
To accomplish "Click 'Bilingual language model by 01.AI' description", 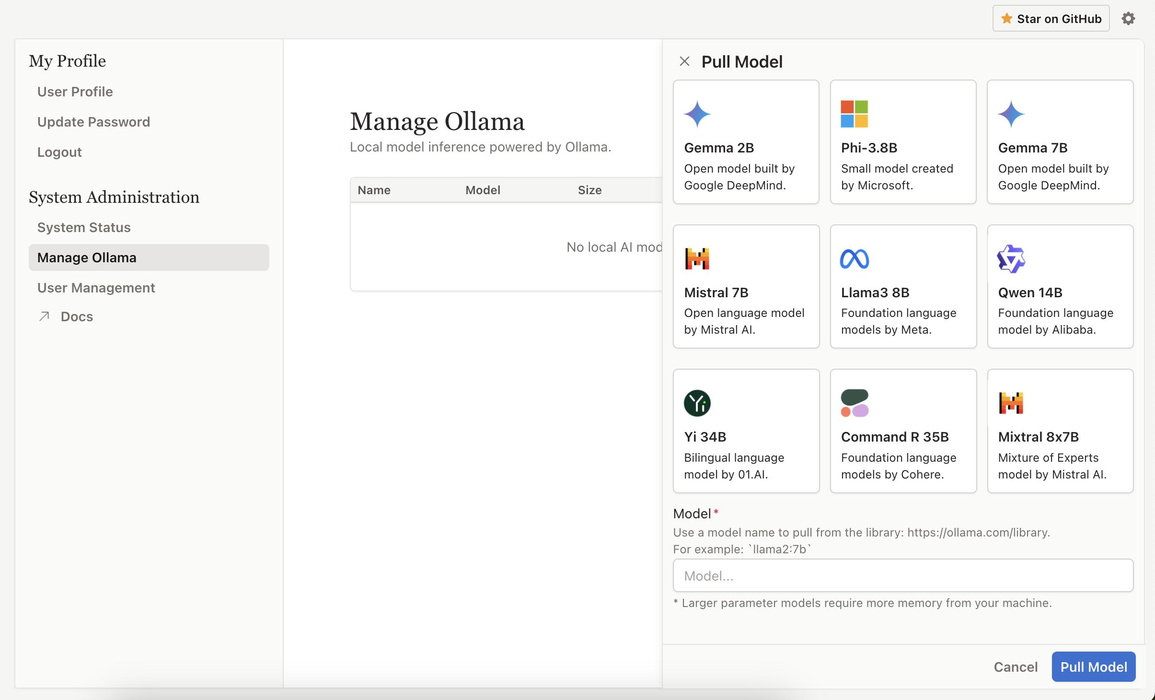I will tap(734, 466).
